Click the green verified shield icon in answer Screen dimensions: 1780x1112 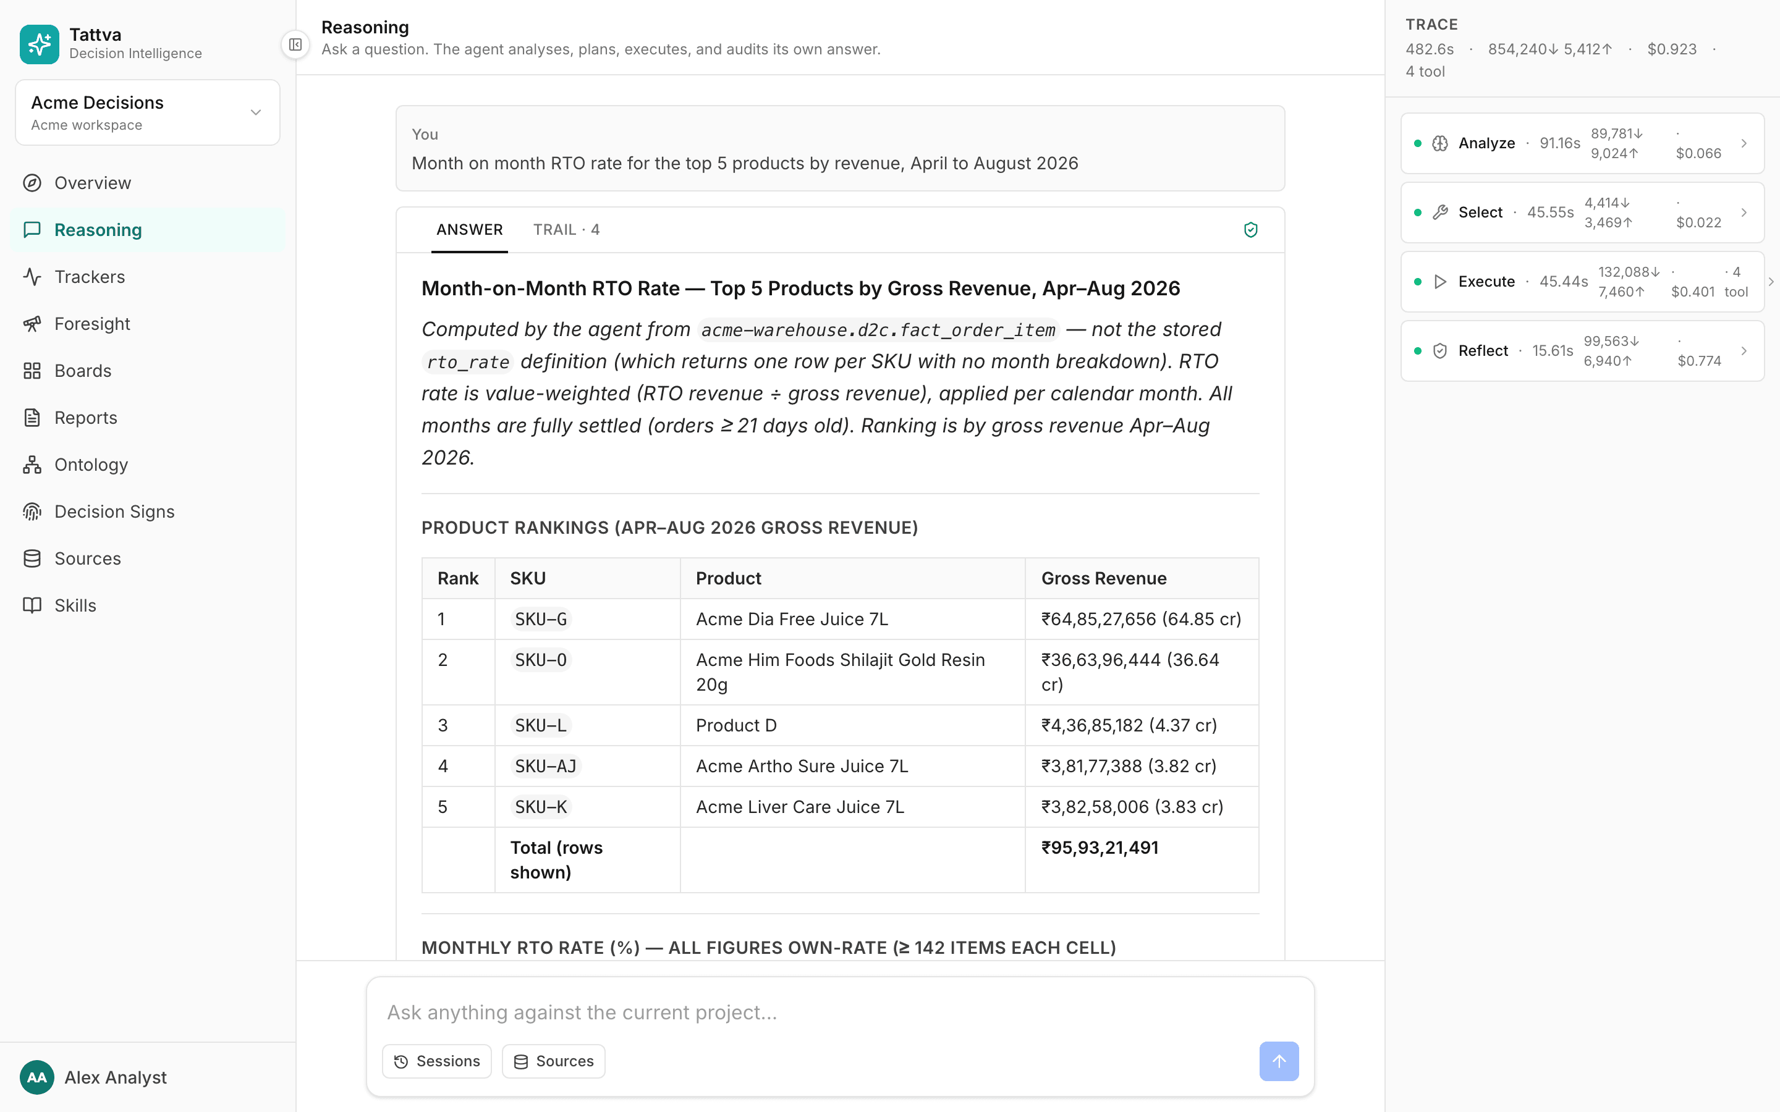(x=1250, y=230)
